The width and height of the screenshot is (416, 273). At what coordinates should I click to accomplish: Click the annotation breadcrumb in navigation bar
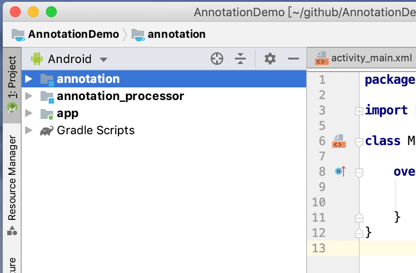(x=176, y=34)
